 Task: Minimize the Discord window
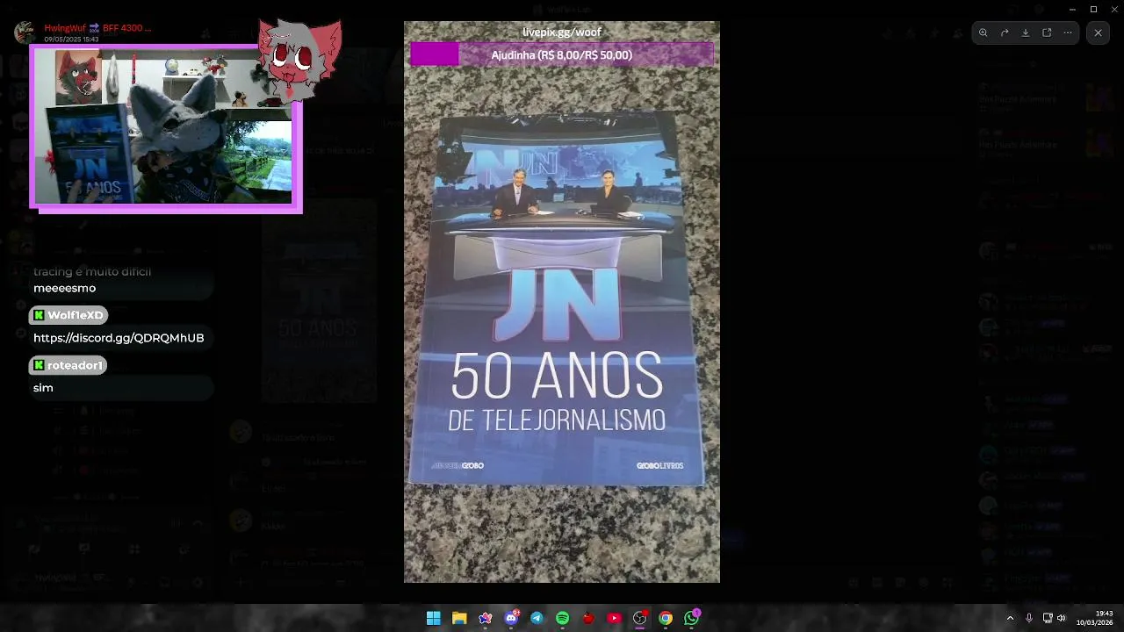coord(1072,9)
